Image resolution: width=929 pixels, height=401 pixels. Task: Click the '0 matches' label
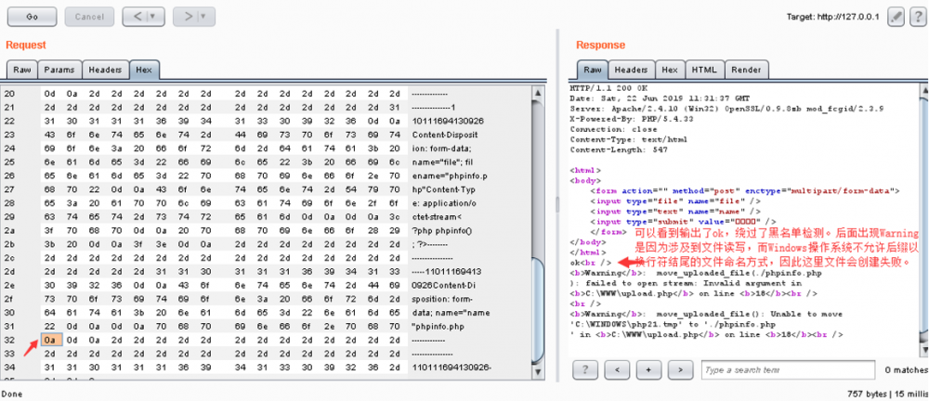[x=907, y=369]
